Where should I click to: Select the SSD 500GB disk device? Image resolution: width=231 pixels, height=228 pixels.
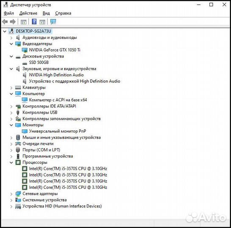[x=39, y=62]
